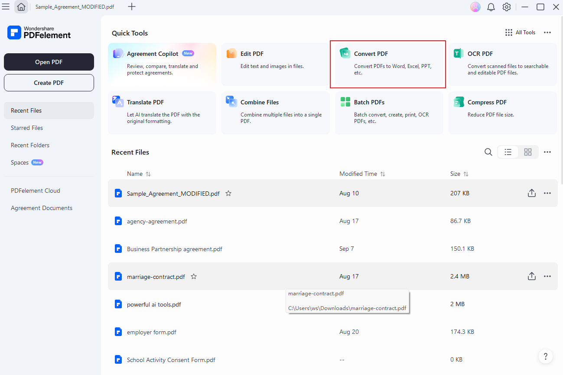Sort by Size column

(x=459, y=174)
